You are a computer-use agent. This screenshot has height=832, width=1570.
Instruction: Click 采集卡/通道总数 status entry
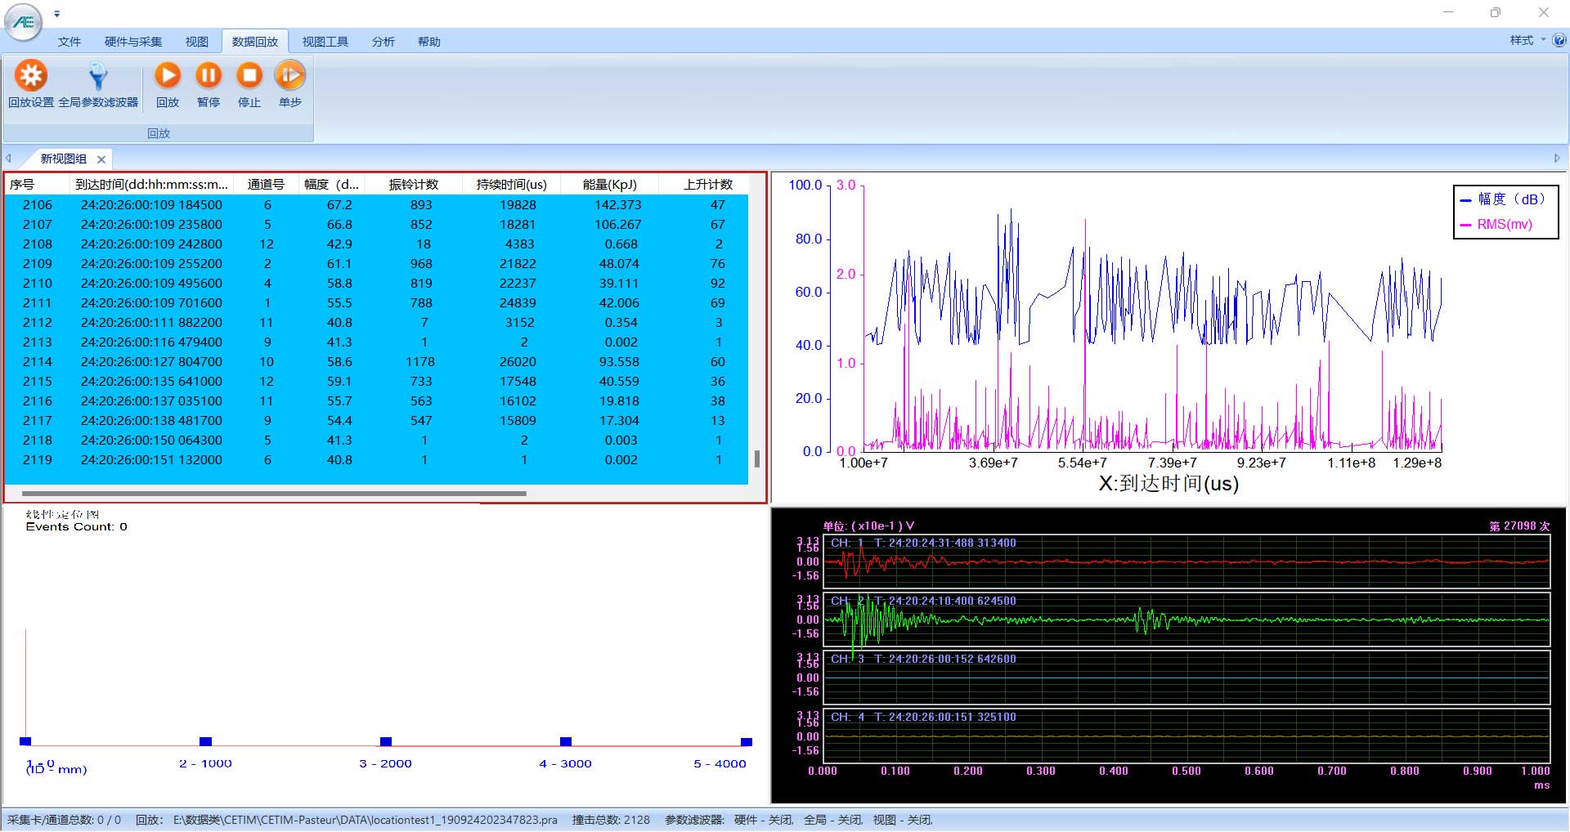point(64,820)
